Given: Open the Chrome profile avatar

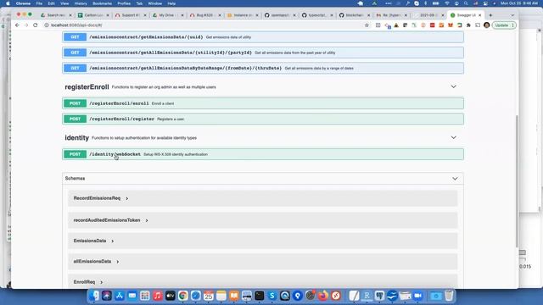Looking at the screenshot, I should pos(486,25).
